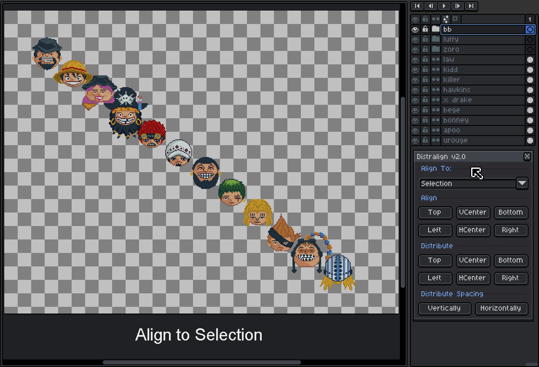539x367 pixels.
Task: Toggle all layers visibility in header
Action: pos(416,19)
